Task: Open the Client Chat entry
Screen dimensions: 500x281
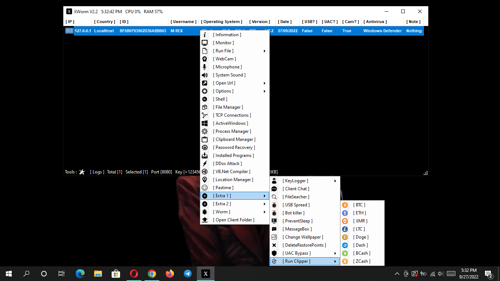Action: pyautogui.click(x=296, y=188)
